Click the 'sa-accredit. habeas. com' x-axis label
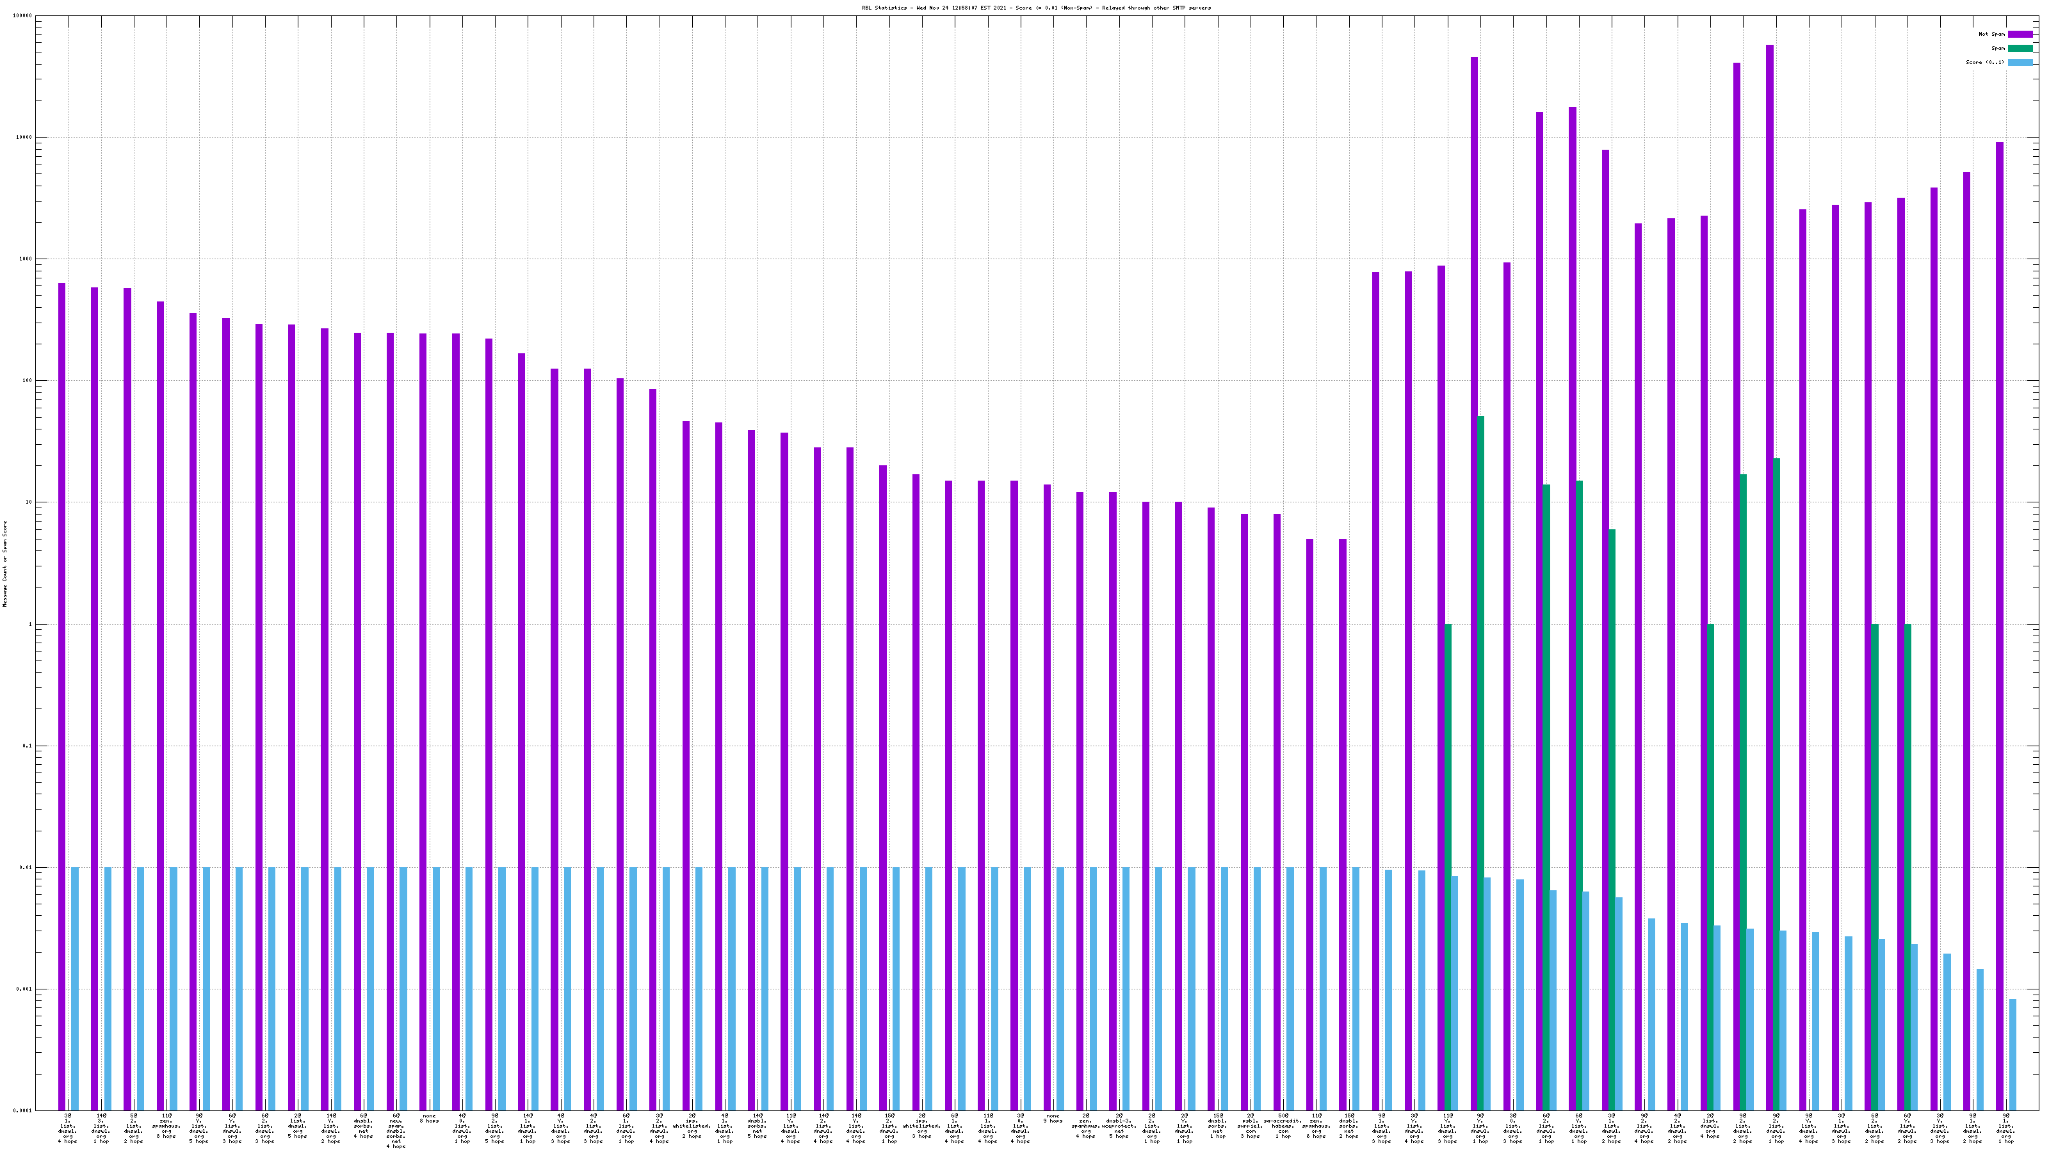The width and height of the screenshot is (2049, 1152). (1283, 1126)
